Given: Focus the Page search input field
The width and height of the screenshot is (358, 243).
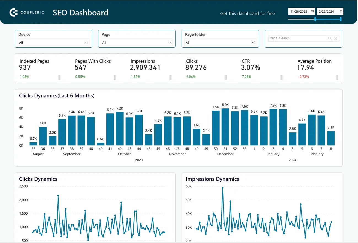Looking at the screenshot, I should click(298, 39).
